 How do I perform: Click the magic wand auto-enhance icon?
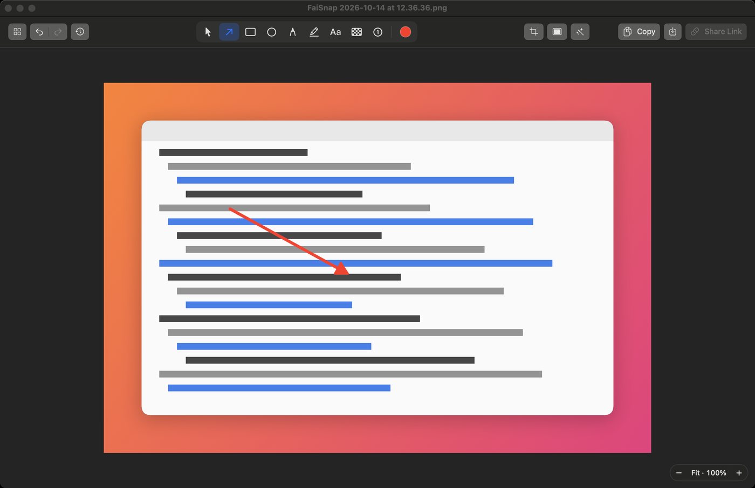[580, 32]
